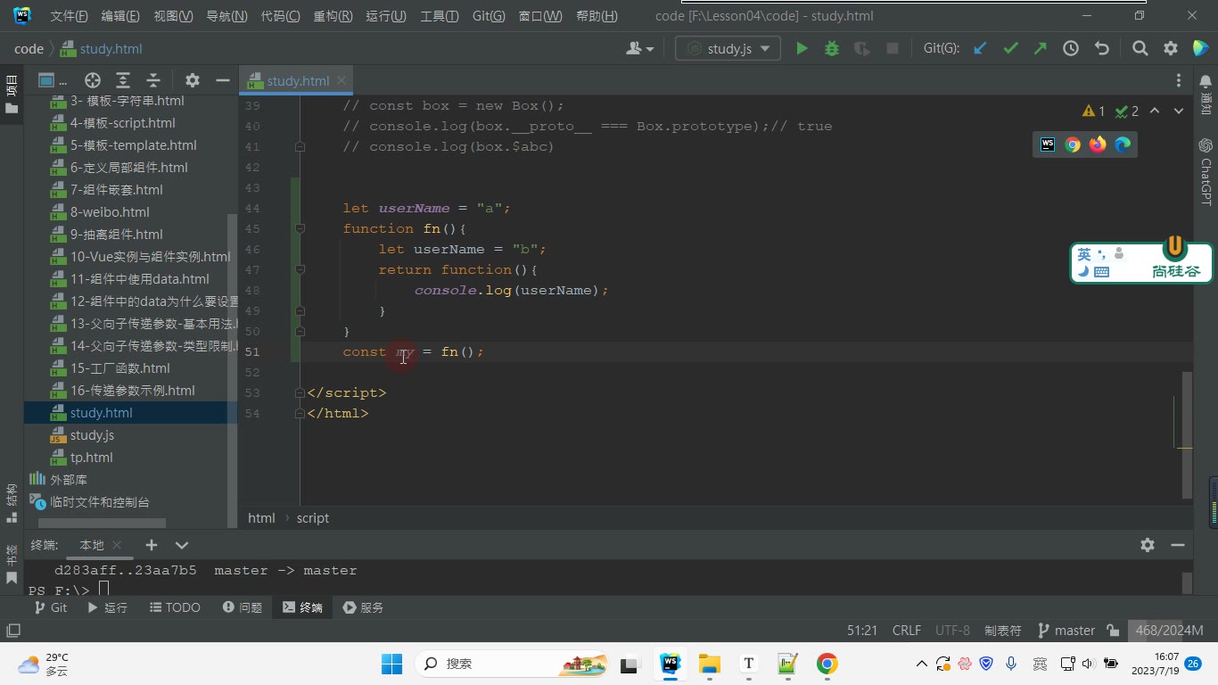Expand all project tree nodes
The width and height of the screenshot is (1218, 685).
click(x=123, y=80)
